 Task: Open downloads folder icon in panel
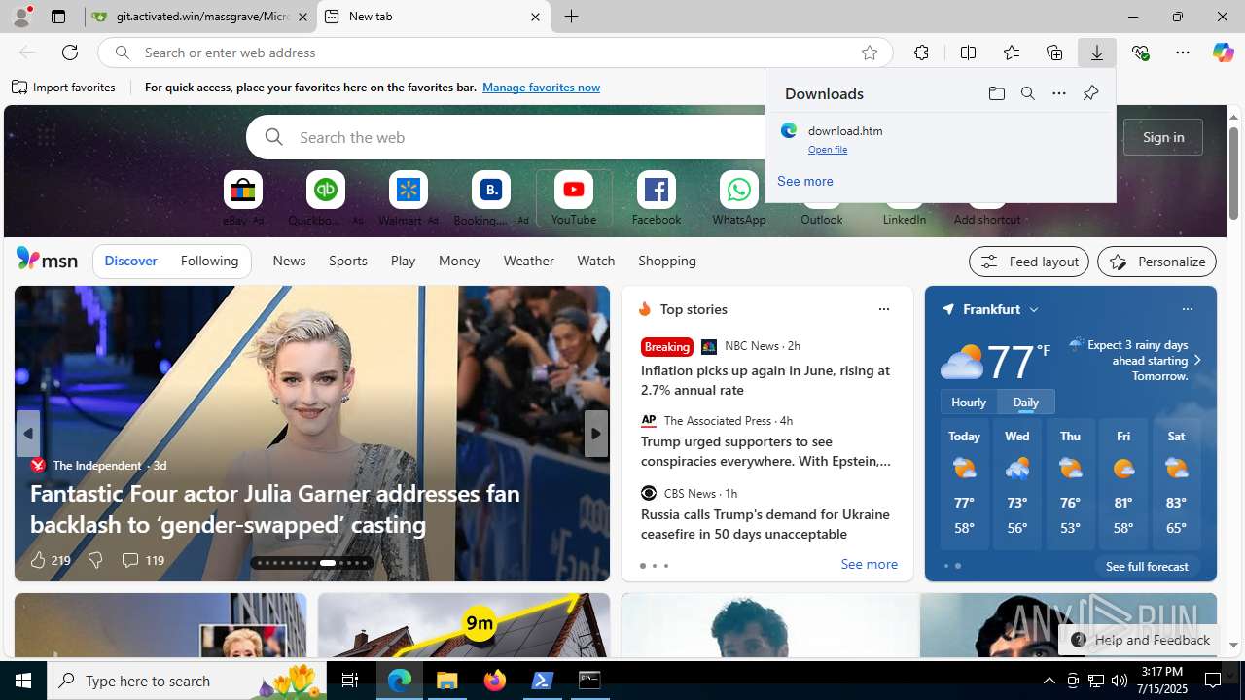pos(996,93)
